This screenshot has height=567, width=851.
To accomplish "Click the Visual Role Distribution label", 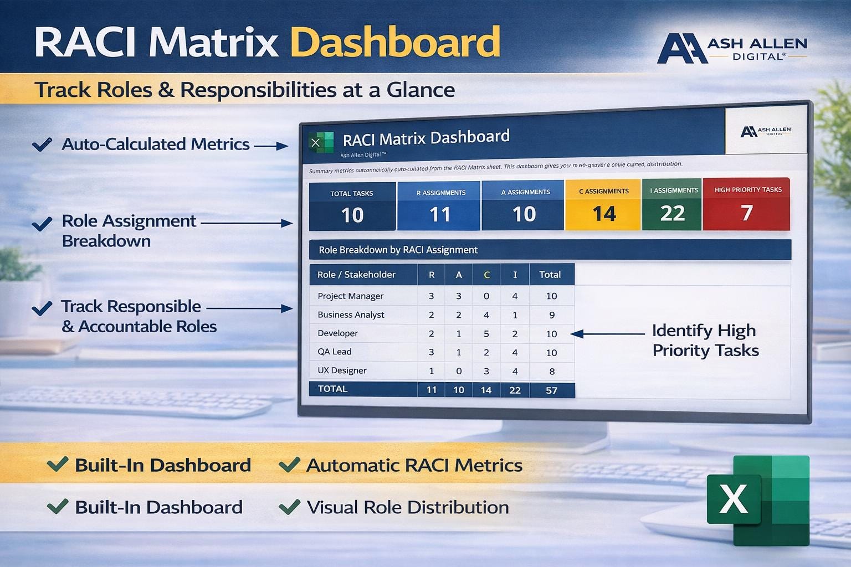I will point(408,507).
